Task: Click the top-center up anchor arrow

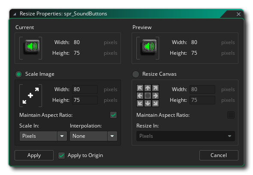Action: pos(148,88)
